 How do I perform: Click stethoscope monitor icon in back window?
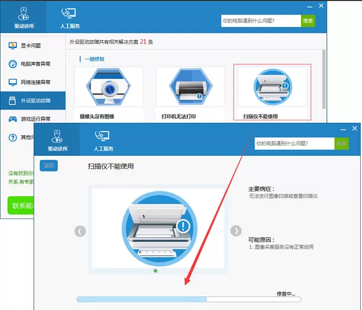69,13
